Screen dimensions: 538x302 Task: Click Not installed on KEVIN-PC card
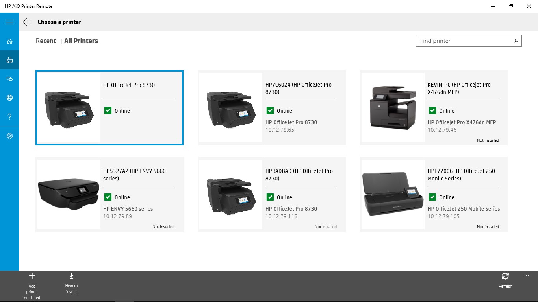(488, 140)
